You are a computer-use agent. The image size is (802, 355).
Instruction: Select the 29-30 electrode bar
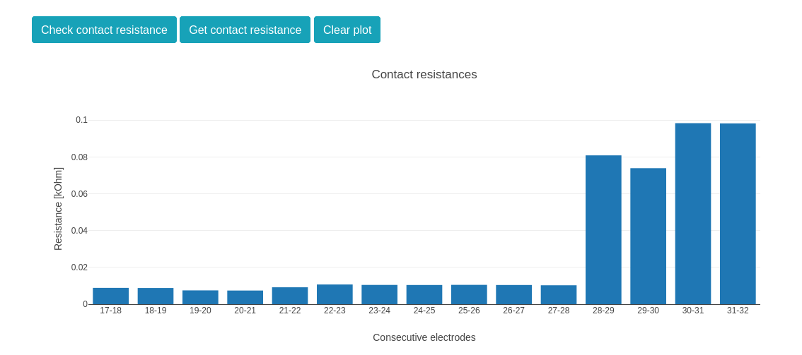click(x=648, y=236)
